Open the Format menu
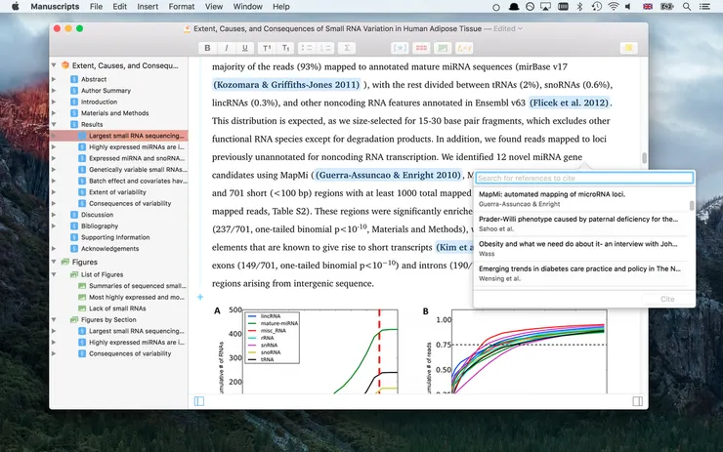 pyautogui.click(x=181, y=7)
